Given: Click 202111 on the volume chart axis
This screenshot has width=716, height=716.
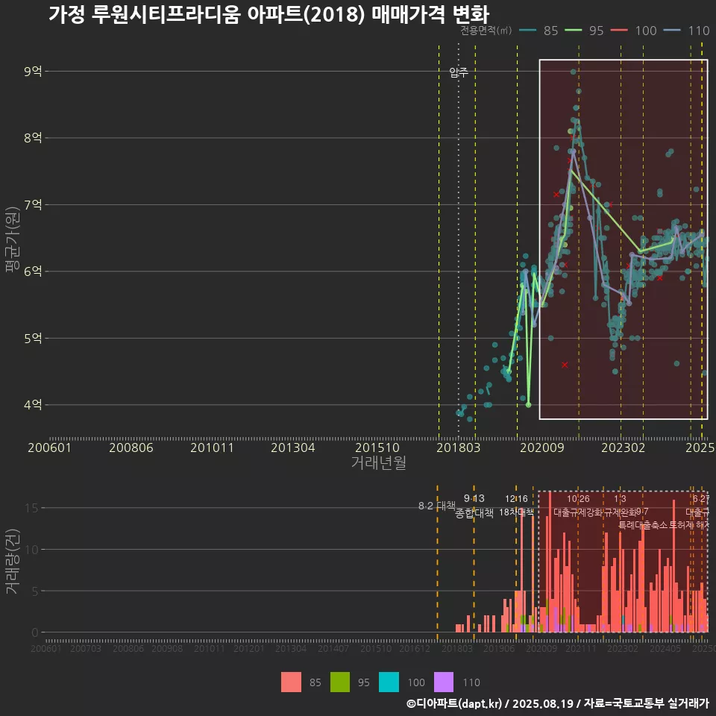Looking at the screenshot, I should click(581, 648).
